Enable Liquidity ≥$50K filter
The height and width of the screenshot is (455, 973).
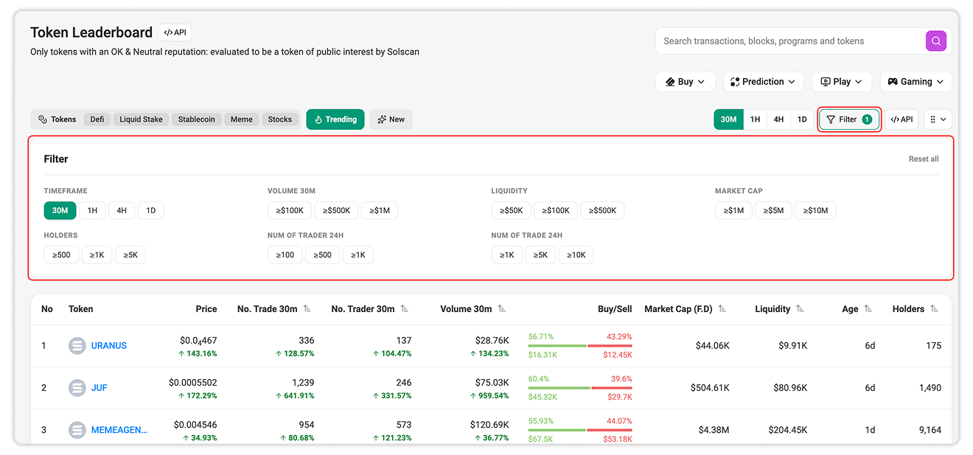(512, 211)
